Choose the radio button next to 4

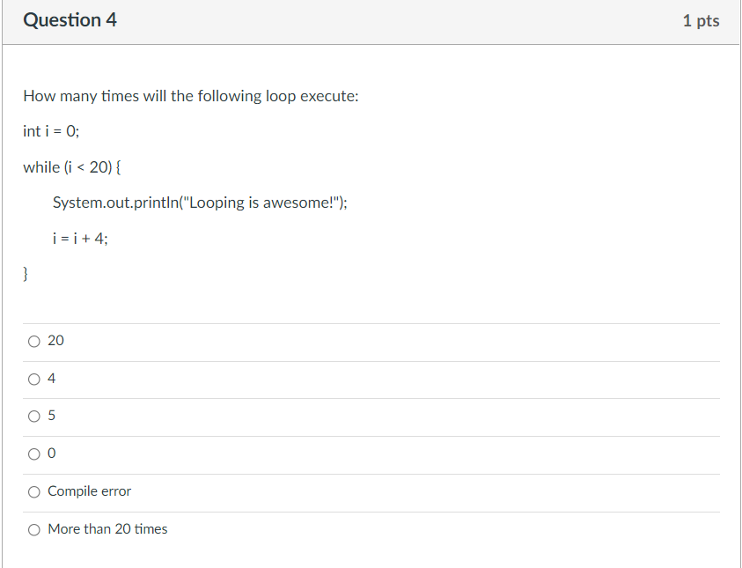click(34, 379)
